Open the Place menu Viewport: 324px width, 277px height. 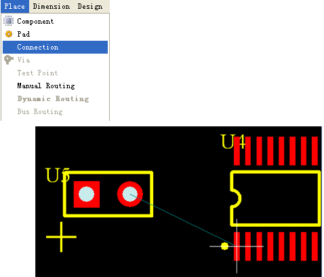point(15,6)
